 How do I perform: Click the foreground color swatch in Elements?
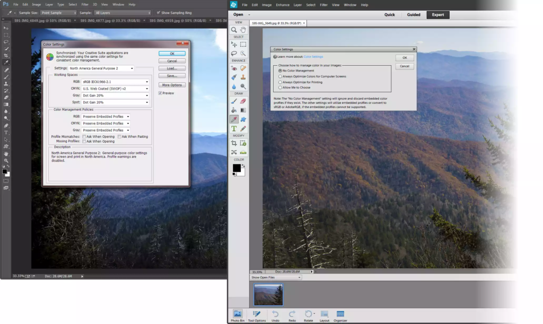[237, 168]
